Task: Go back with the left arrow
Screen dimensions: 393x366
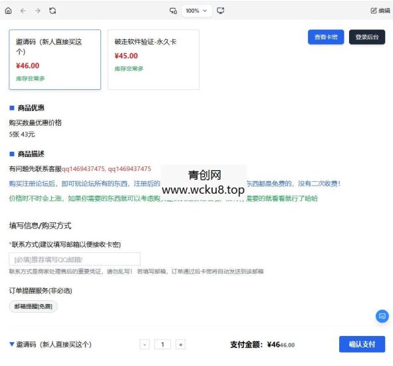Action: pos(23,11)
